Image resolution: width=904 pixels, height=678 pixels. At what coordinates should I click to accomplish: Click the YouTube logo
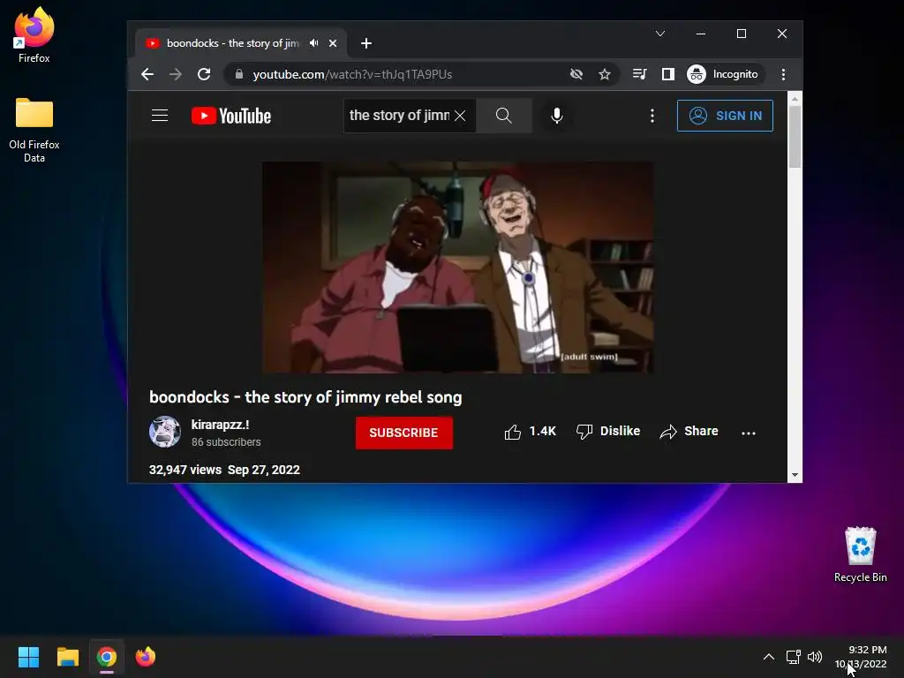tap(231, 116)
